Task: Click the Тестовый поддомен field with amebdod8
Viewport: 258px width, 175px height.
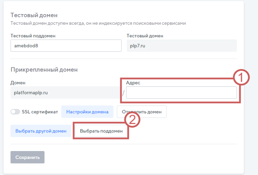Action: [x=66, y=46]
